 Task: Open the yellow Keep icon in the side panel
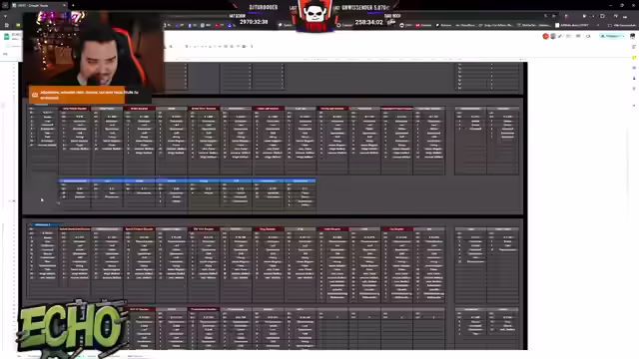pos(634,58)
